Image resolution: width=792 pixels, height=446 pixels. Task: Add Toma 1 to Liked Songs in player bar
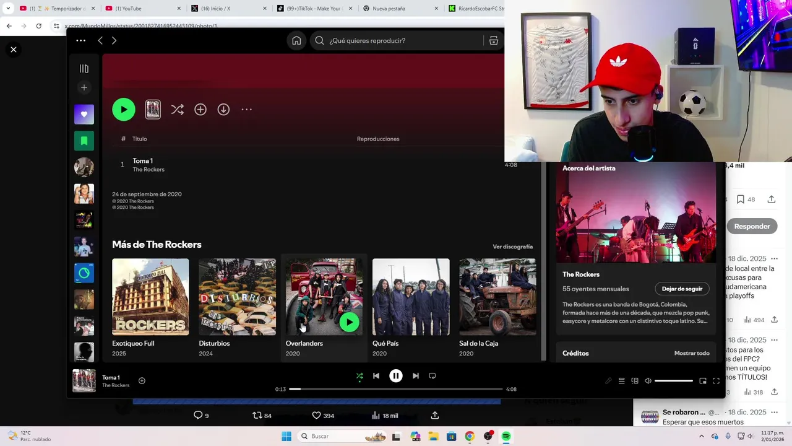point(142,381)
